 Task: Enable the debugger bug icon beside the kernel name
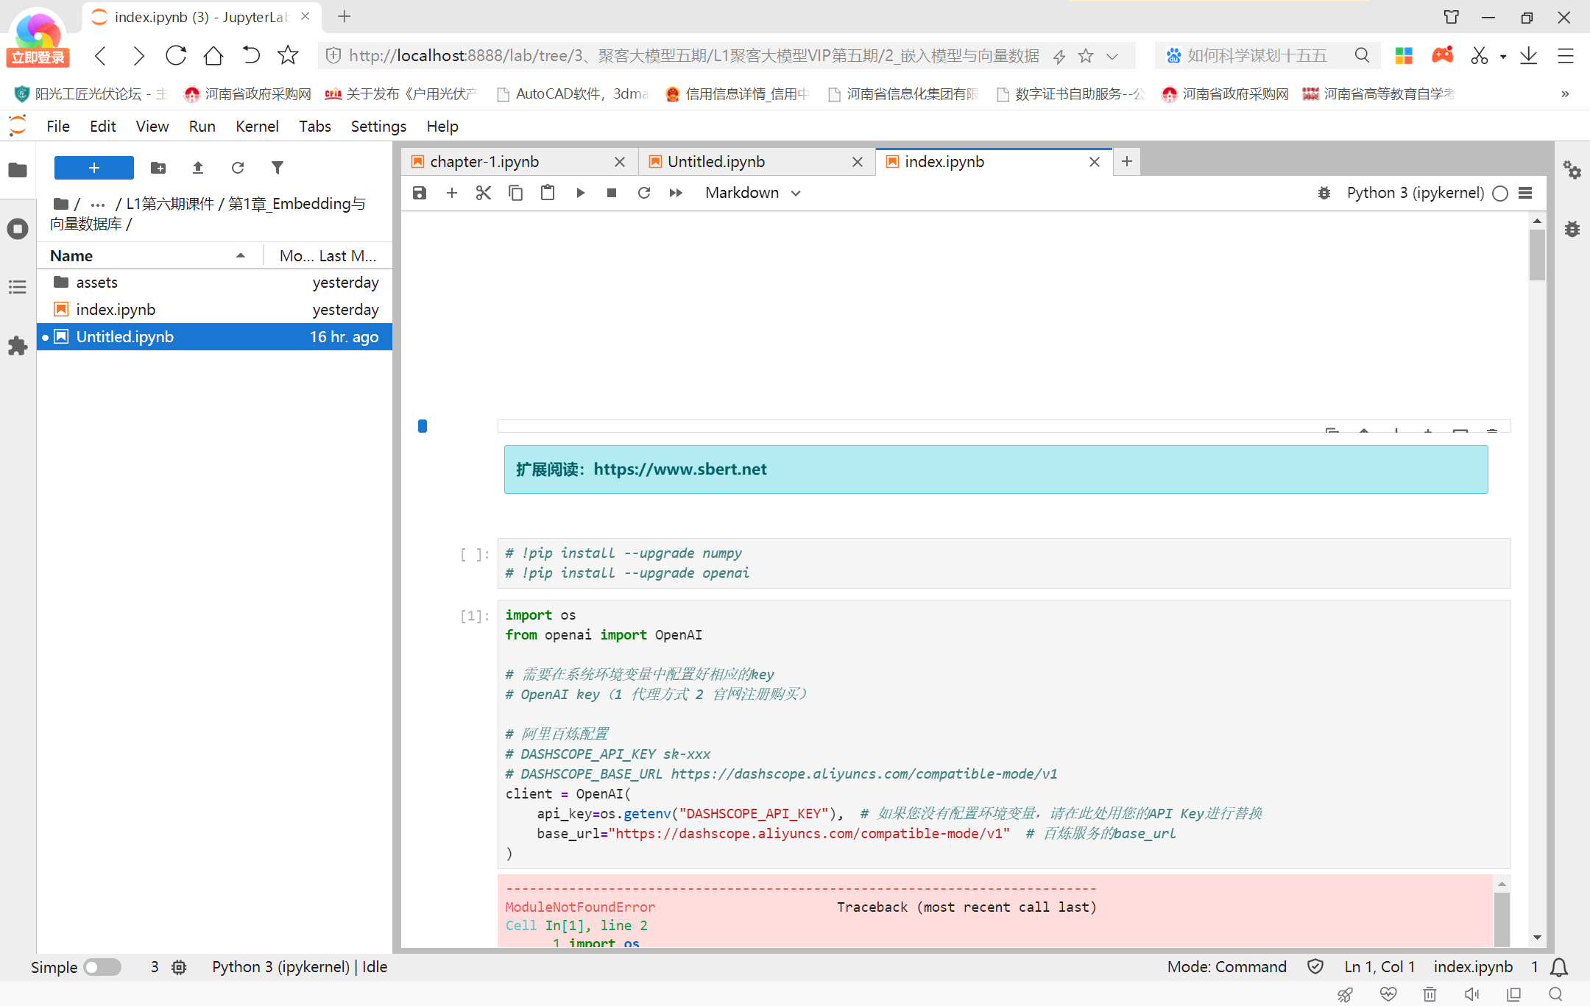[x=1324, y=193]
